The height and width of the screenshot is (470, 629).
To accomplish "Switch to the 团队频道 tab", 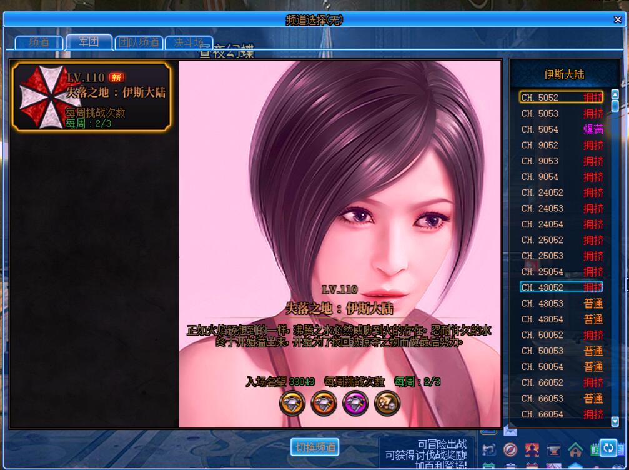I will (139, 42).
